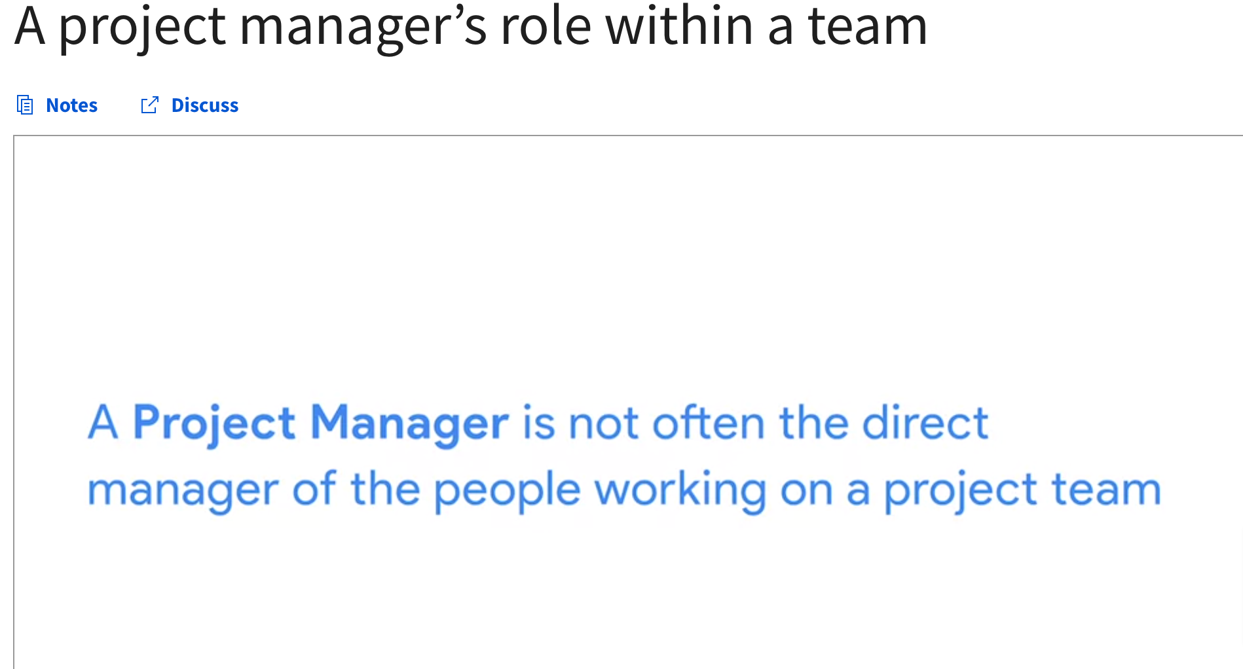Click the bold Project Manager text in video
Image resolution: width=1243 pixels, height=669 pixels.
321,424
